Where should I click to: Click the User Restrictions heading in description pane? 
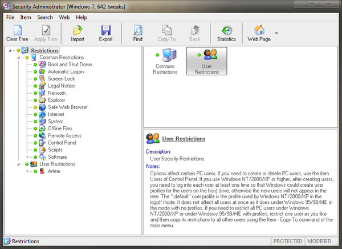click(184, 139)
